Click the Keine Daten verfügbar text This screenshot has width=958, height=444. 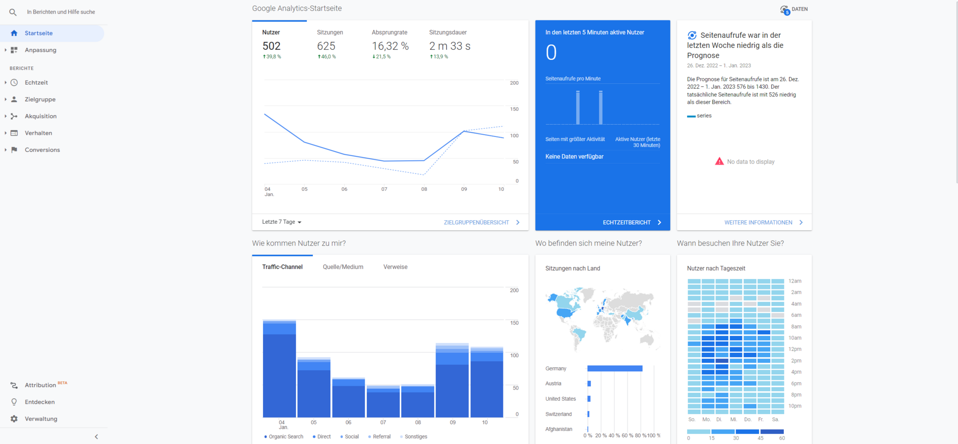574,157
